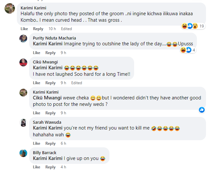Click Karimi Karimi's avatar beside the top comment
The width and height of the screenshot is (217, 170).
point(9,8)
